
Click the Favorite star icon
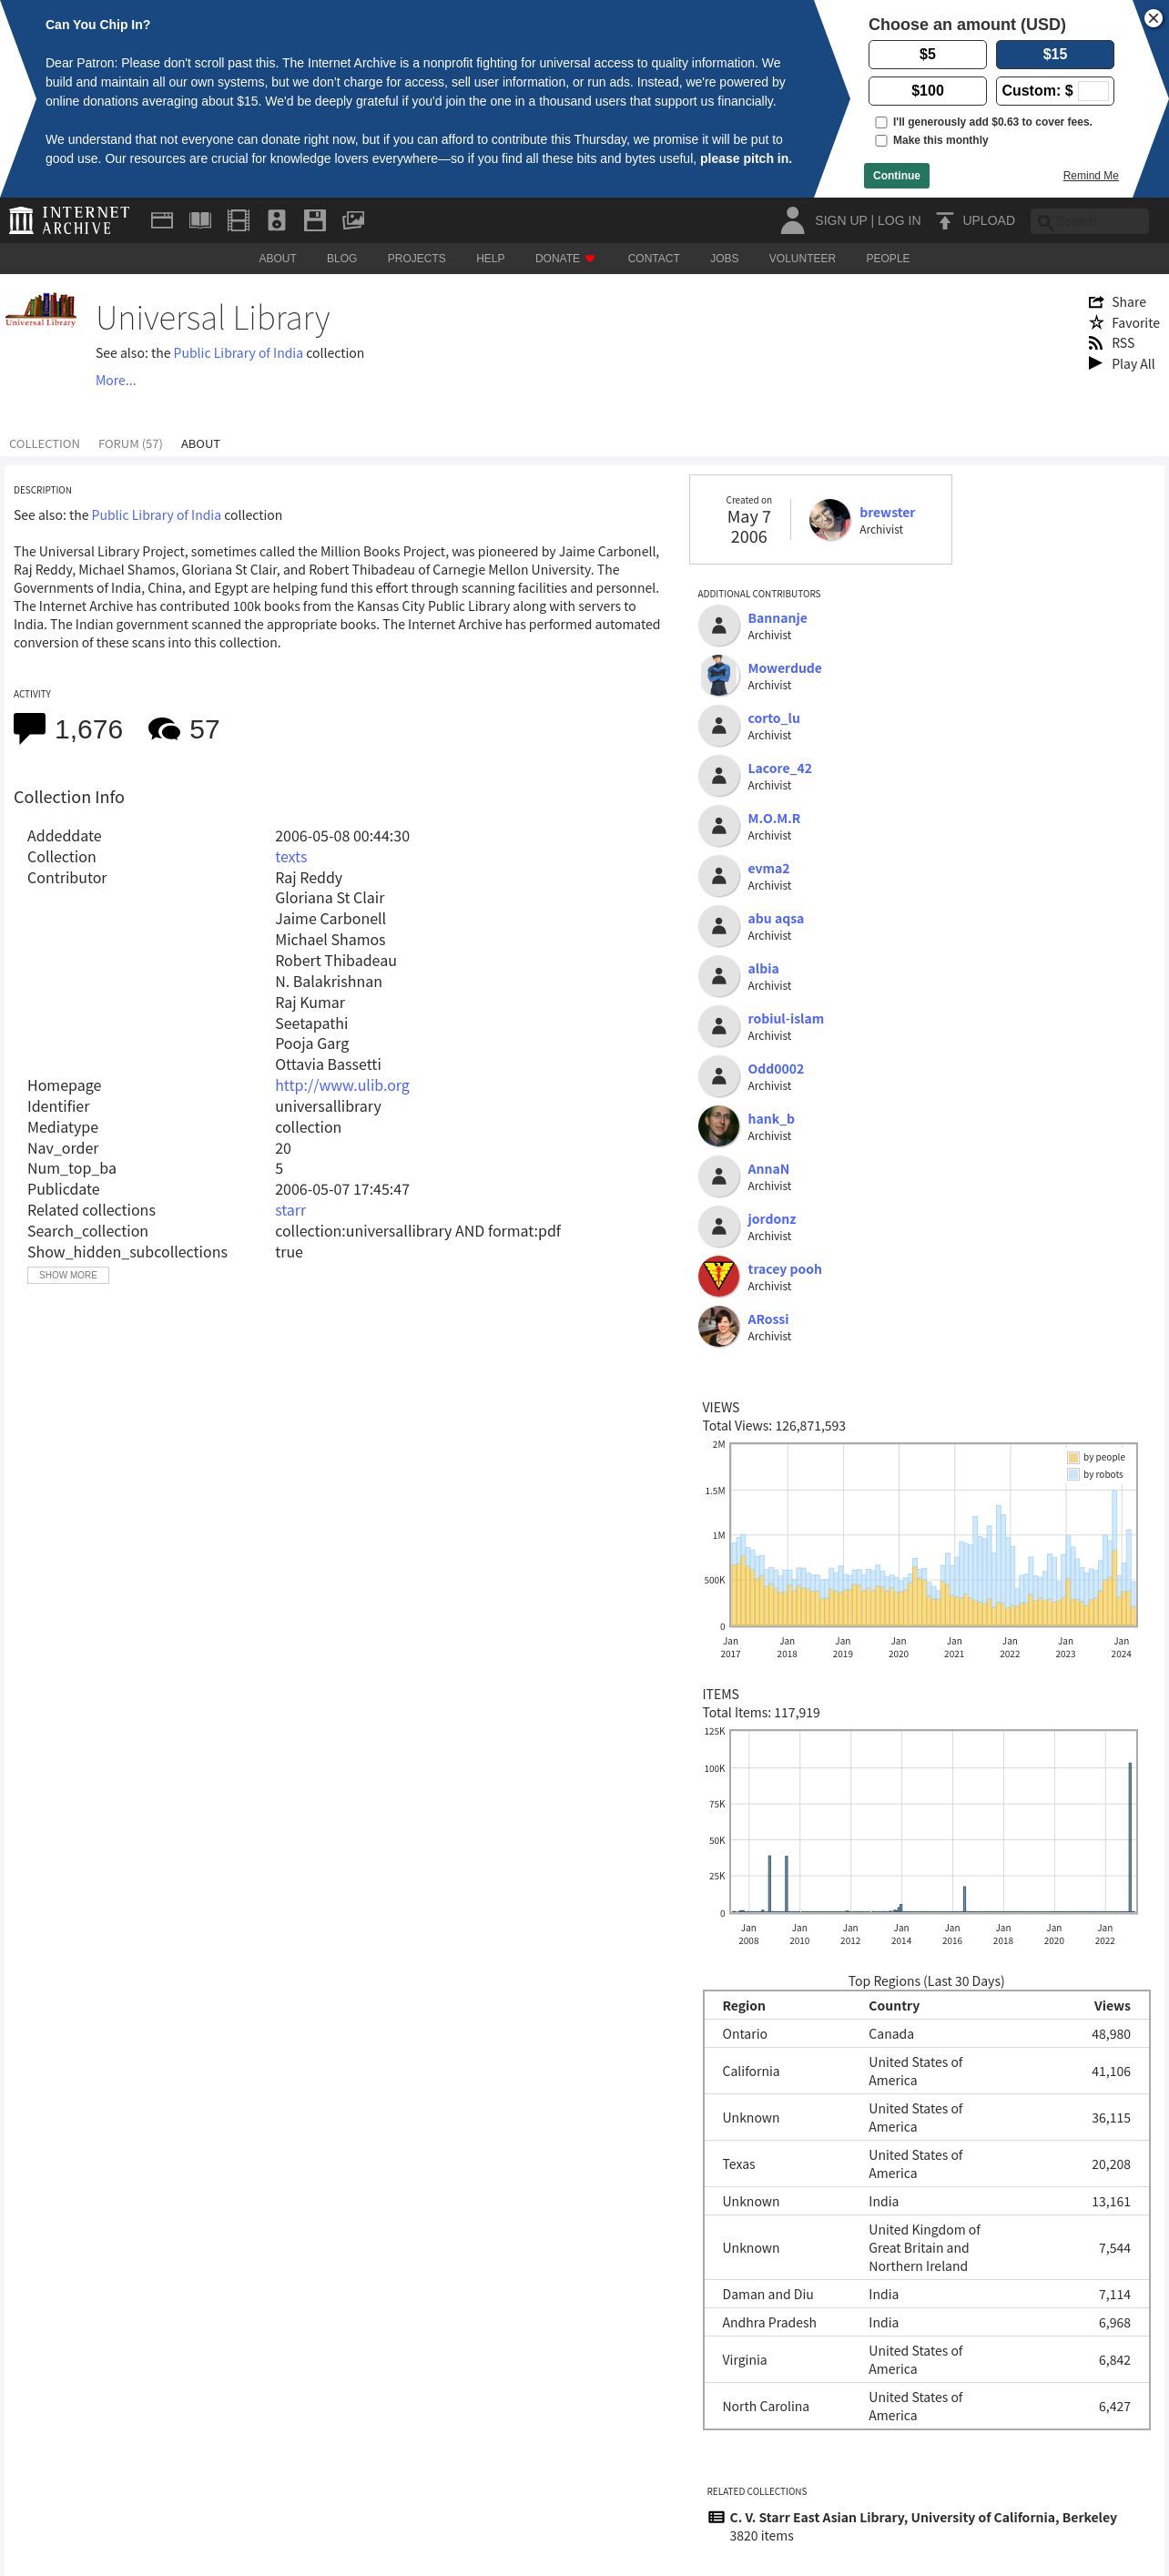(x=1096, y=322)
